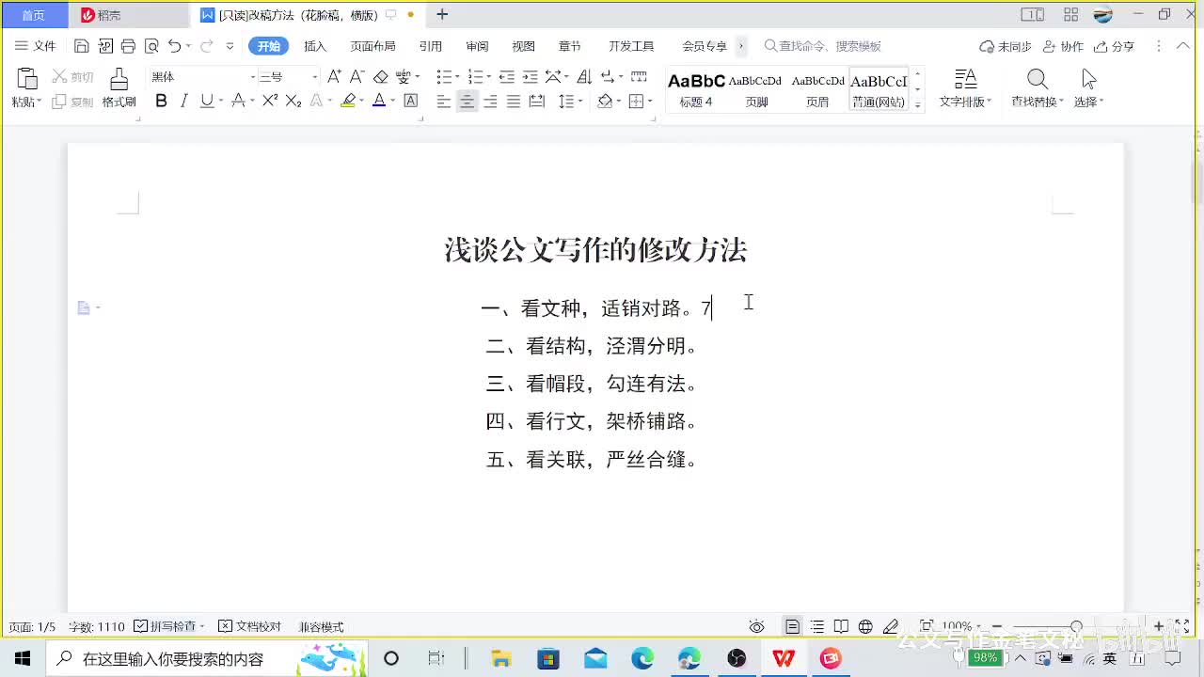
Task: Adjust the zoom slider in status bar
Action: point(1076,626)
